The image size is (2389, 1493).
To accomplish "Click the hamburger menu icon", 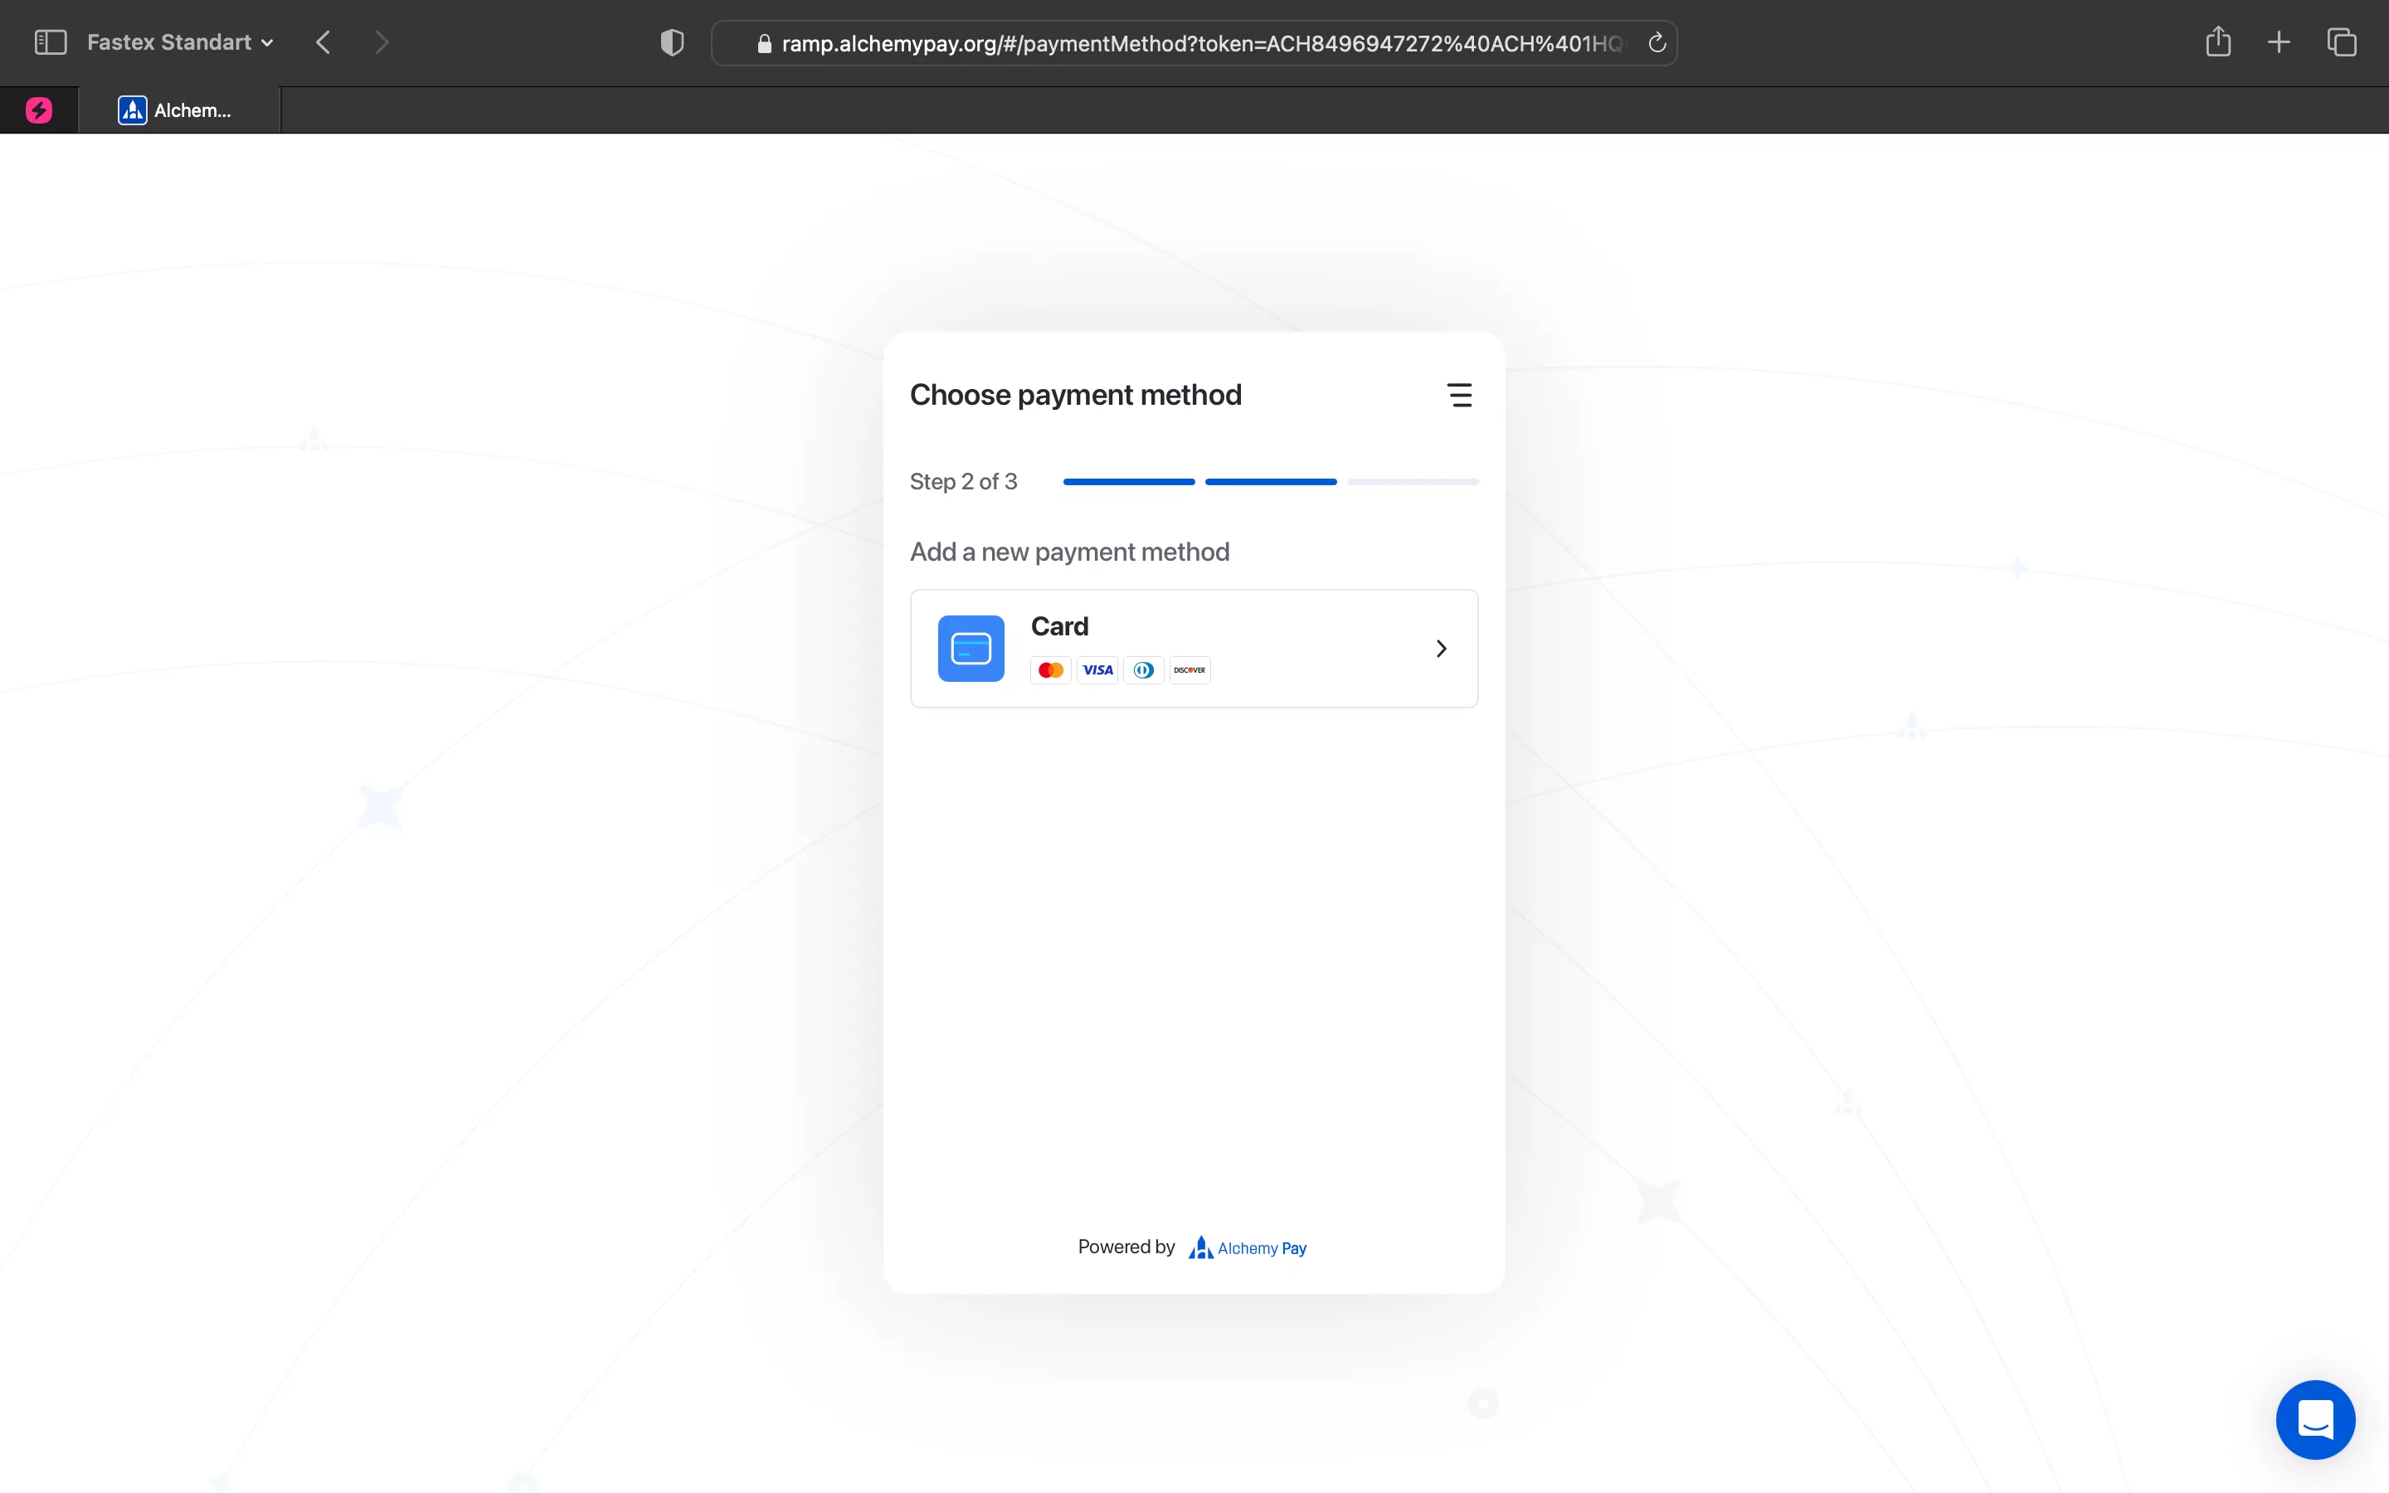I will [1458, 394].
